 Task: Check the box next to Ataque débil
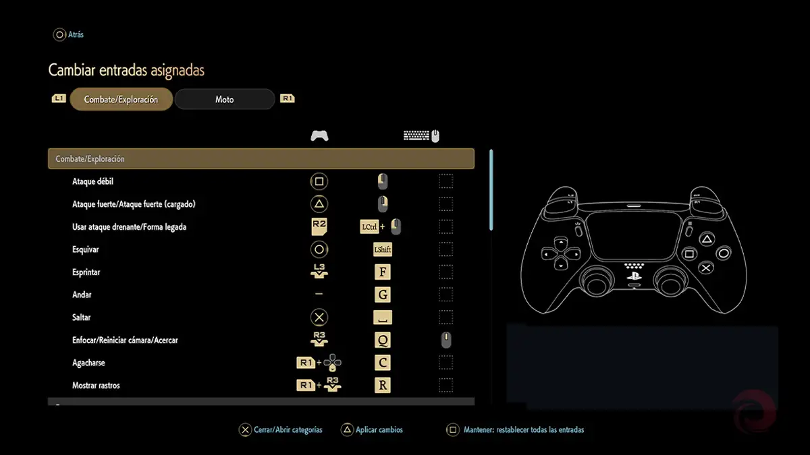point(446,181)
